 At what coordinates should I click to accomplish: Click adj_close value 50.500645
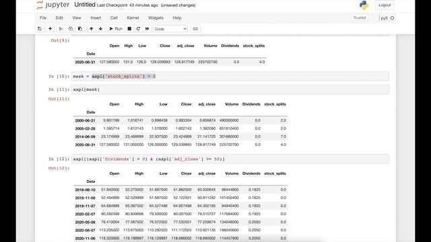207,190
